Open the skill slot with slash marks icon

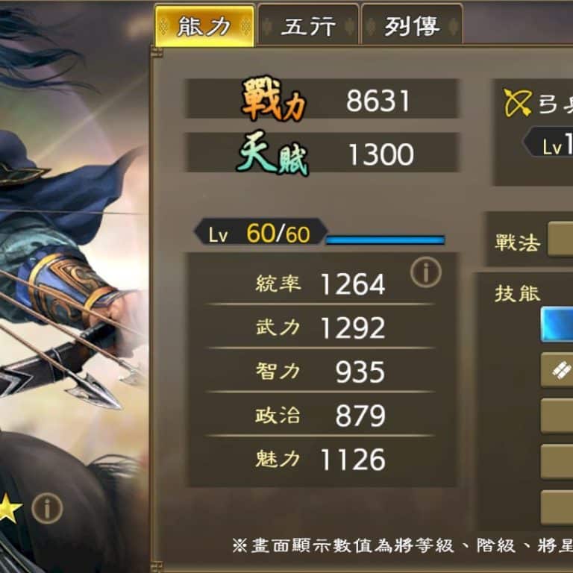click(557, 370)
